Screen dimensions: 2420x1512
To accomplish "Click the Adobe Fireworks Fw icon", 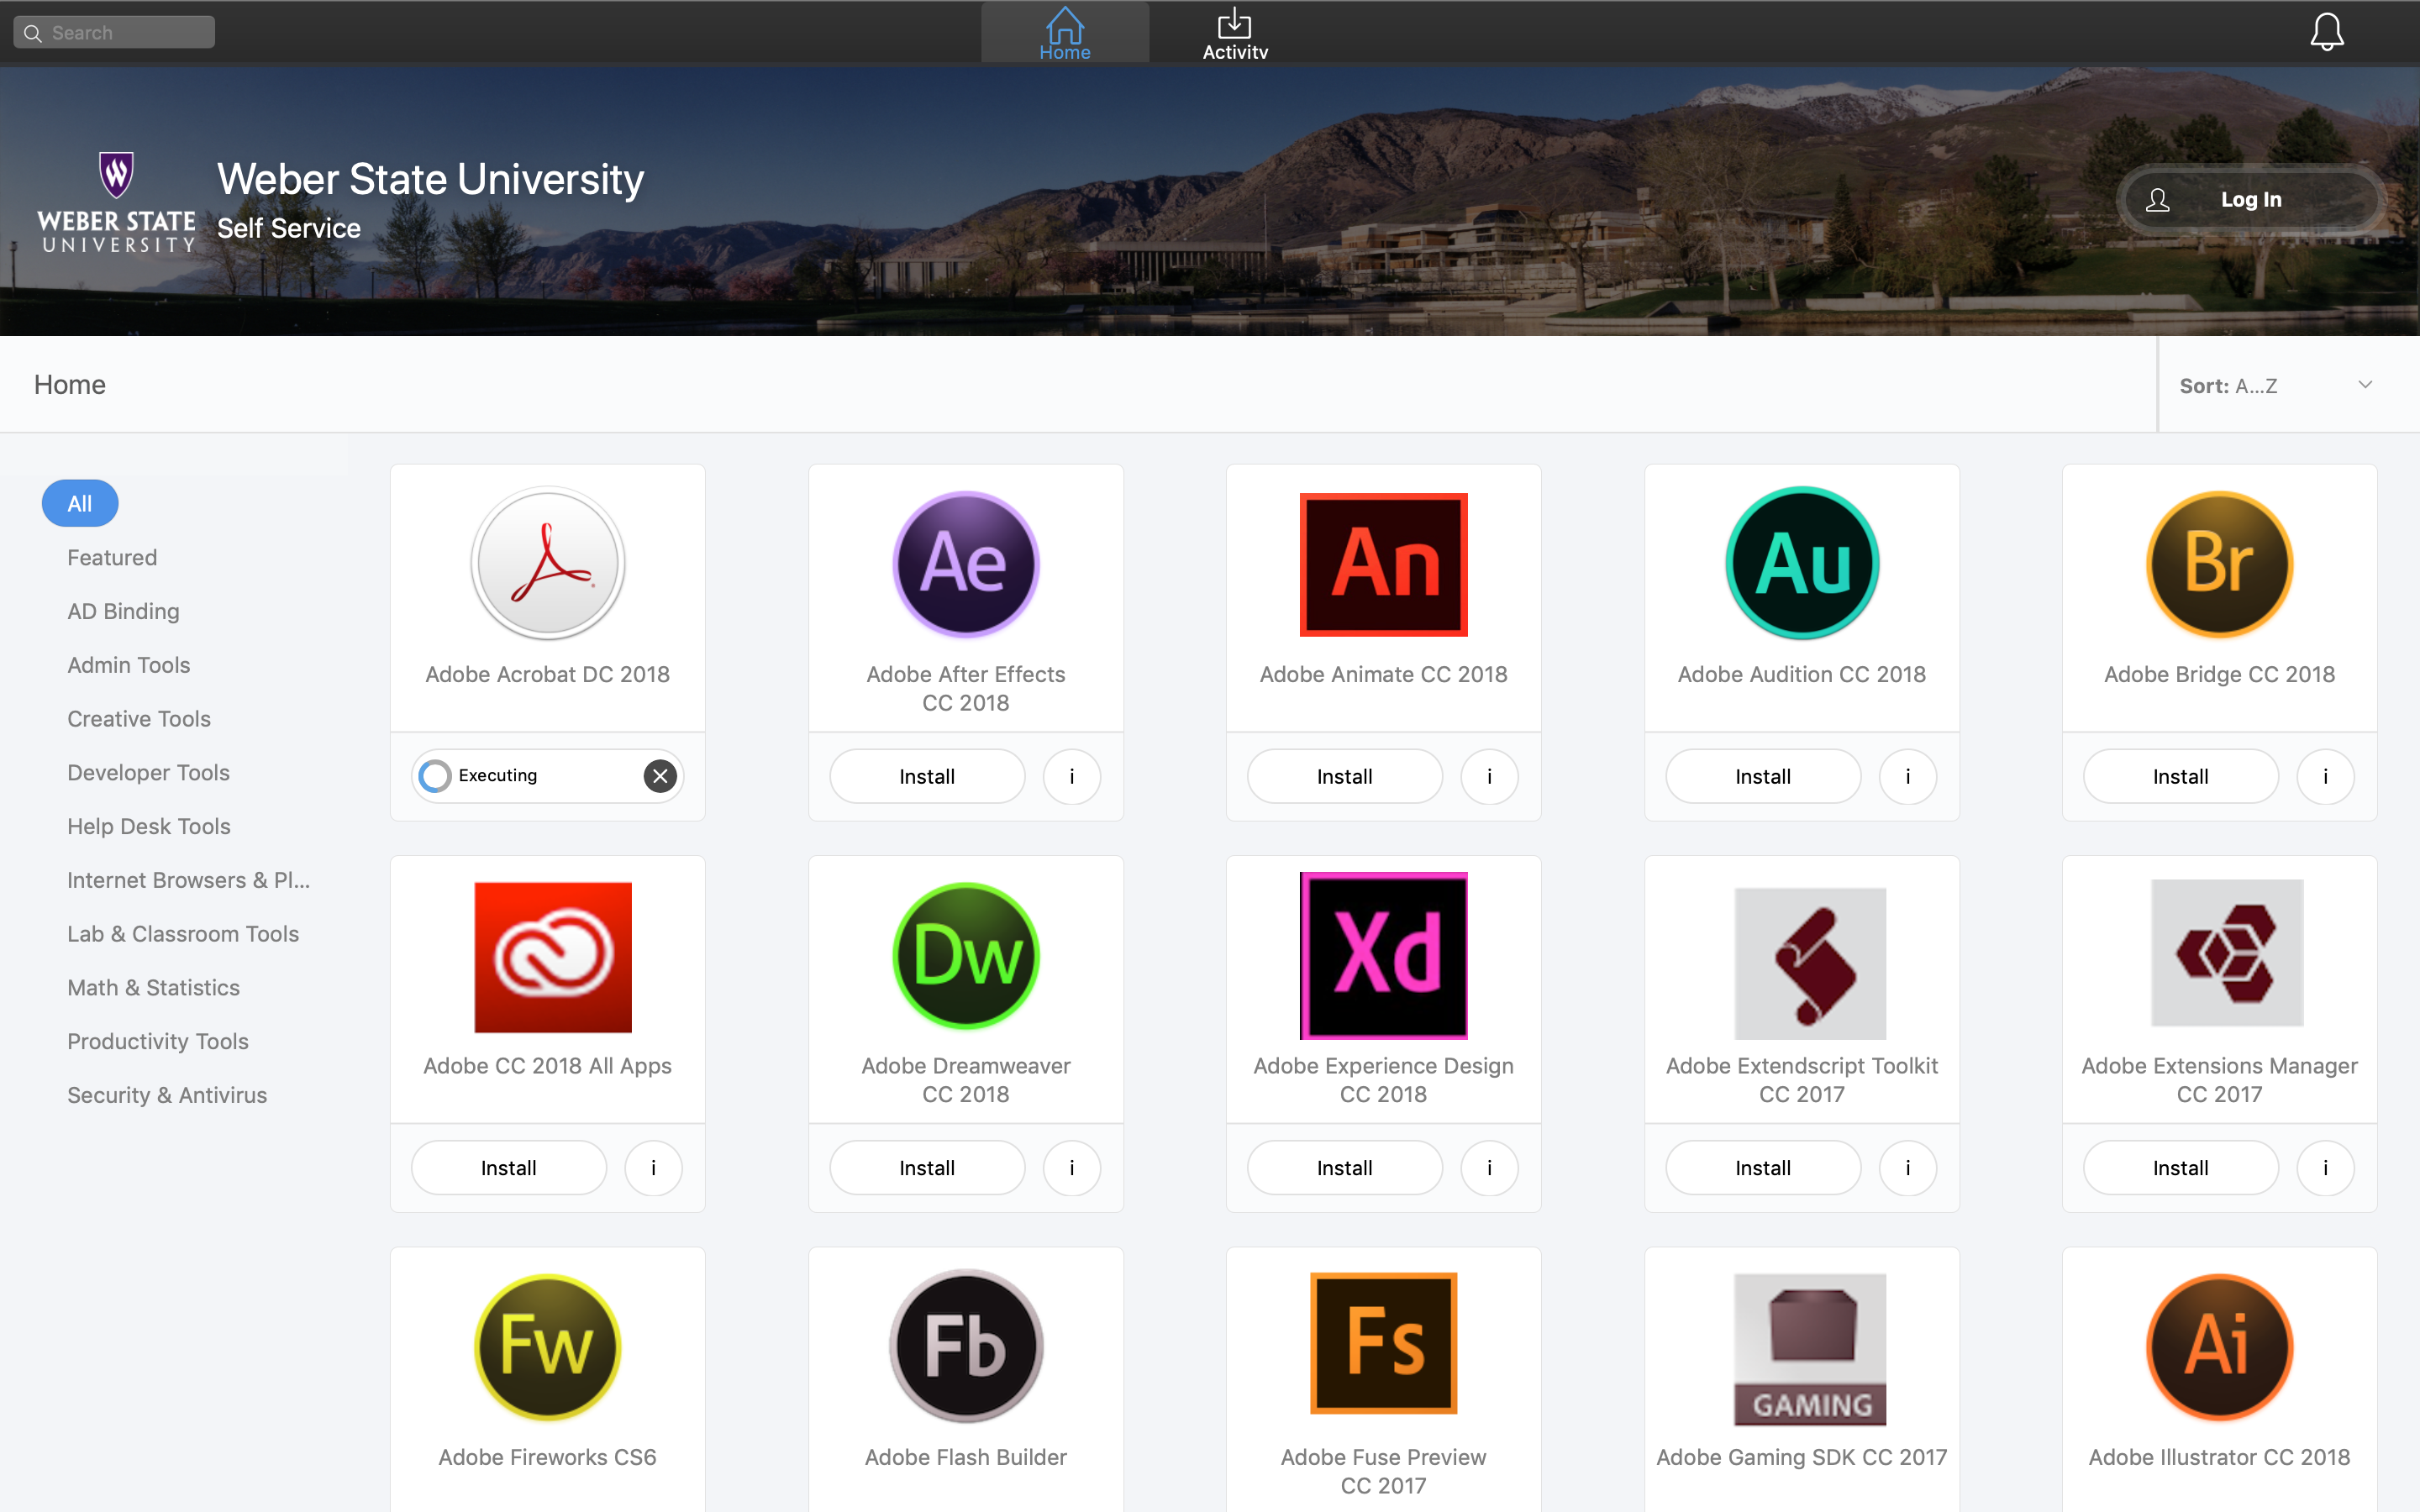I will pyautogui.click(x=548, y=1346).
